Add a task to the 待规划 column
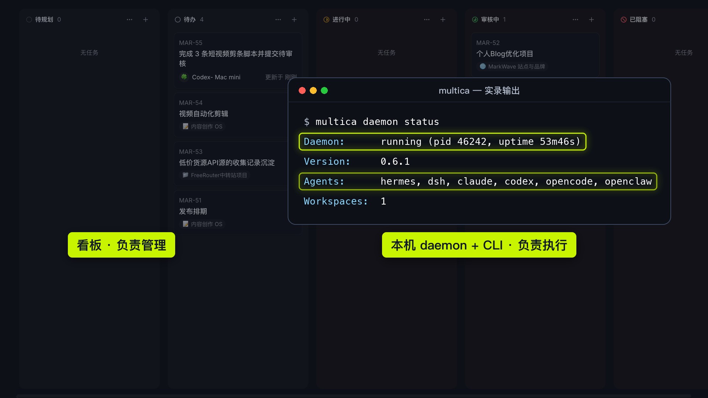This screenshot has height=398, width=708. point(146,20)
